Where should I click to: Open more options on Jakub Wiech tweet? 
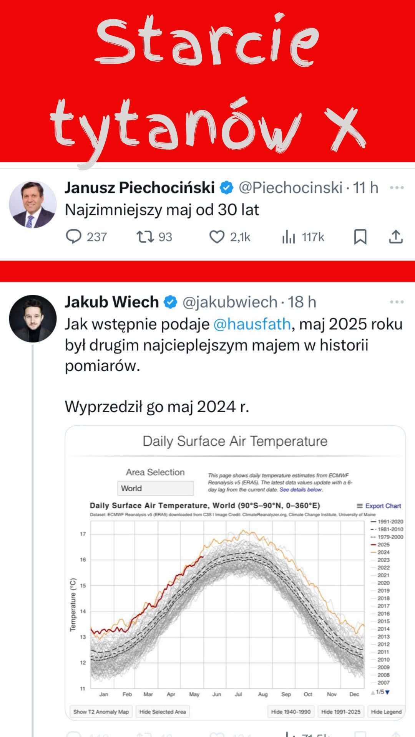(397, 302)
